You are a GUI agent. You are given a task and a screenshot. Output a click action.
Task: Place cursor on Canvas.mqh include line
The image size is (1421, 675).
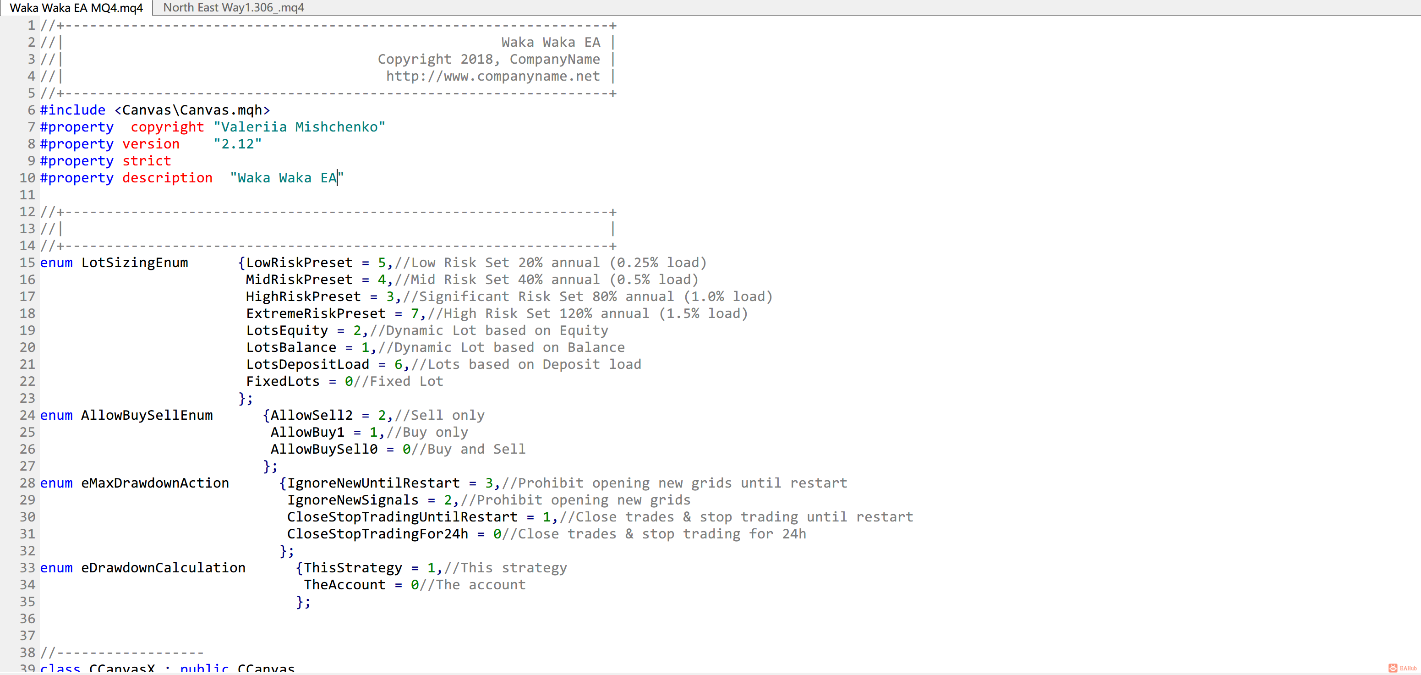click(x=154, y=110)
